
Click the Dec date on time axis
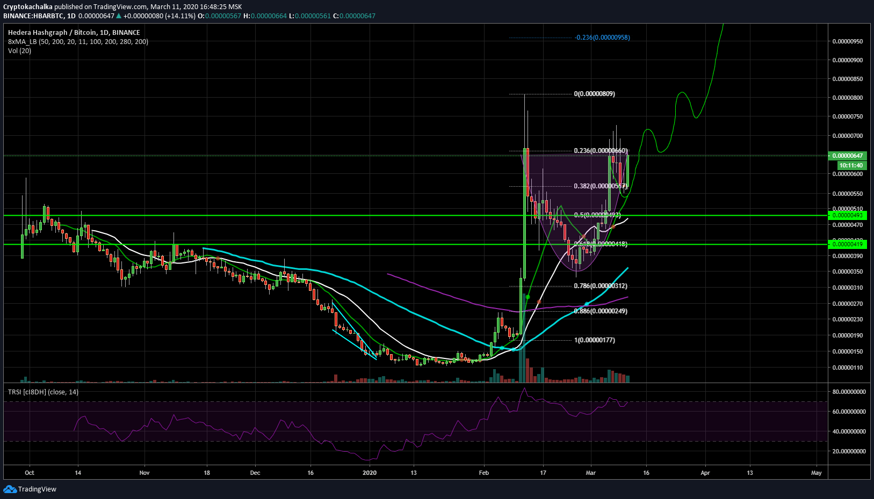255,473
